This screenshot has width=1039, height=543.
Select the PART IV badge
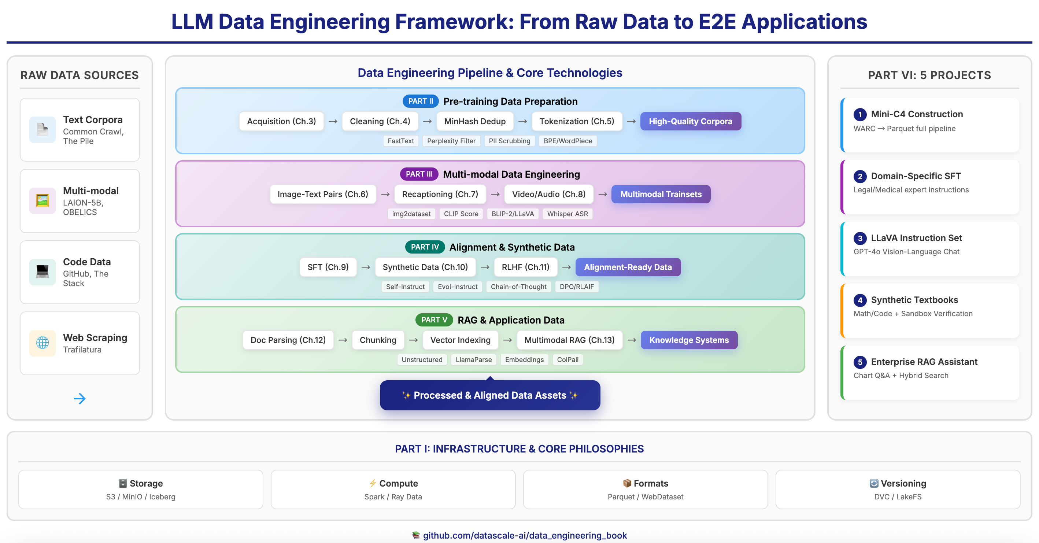pos(425,247)
